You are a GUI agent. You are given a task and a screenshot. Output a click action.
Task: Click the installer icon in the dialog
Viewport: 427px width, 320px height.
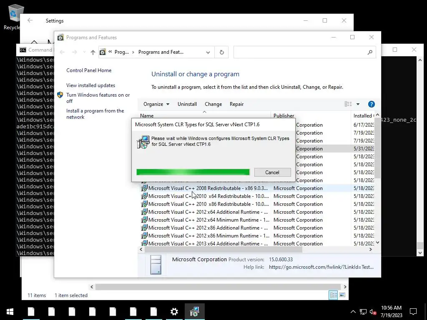143,142
